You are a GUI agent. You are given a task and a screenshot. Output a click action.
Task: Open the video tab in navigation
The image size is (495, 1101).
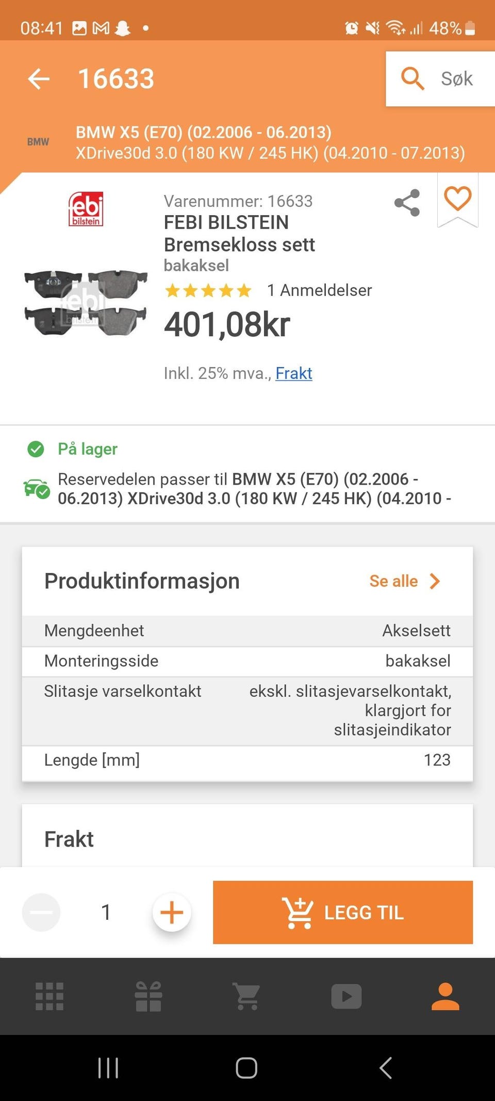pyautogui.click(x=346, y=996)
